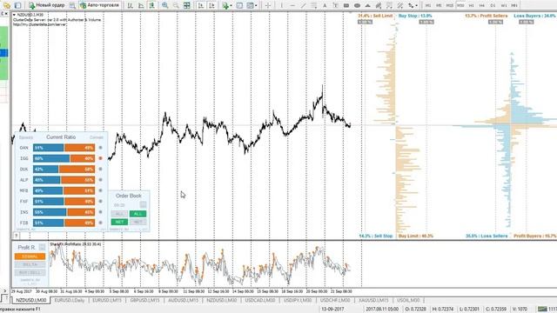Select the triangle shape tool
557x313 pixels.
[367, 5]
